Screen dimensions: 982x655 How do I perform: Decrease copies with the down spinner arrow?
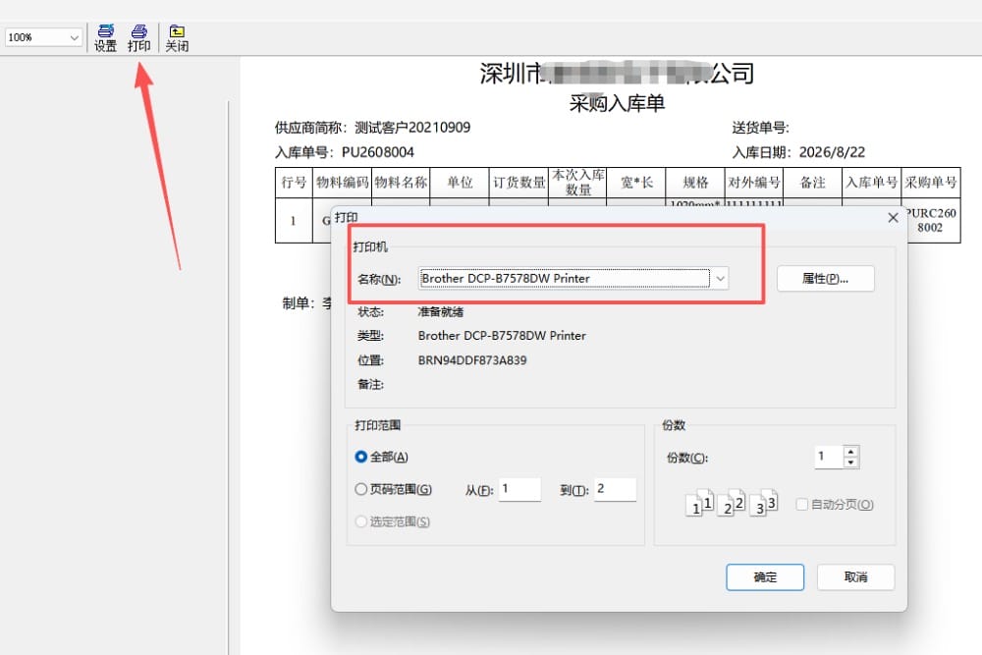coord(850,463)
